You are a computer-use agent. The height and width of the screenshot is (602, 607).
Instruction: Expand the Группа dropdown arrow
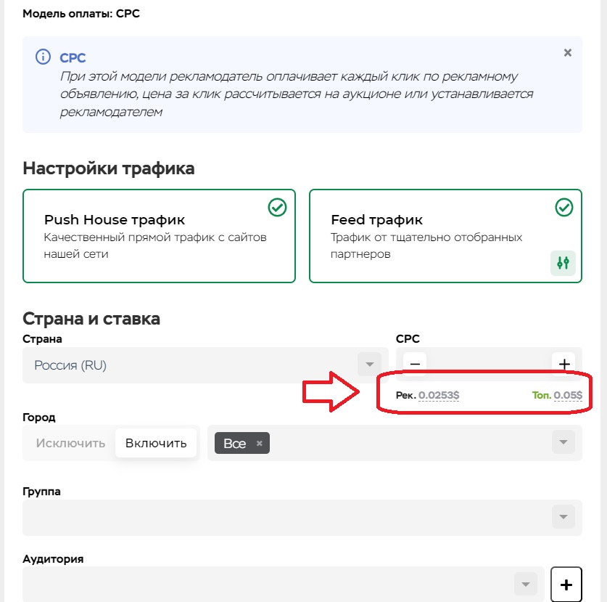tap(563, 517)
